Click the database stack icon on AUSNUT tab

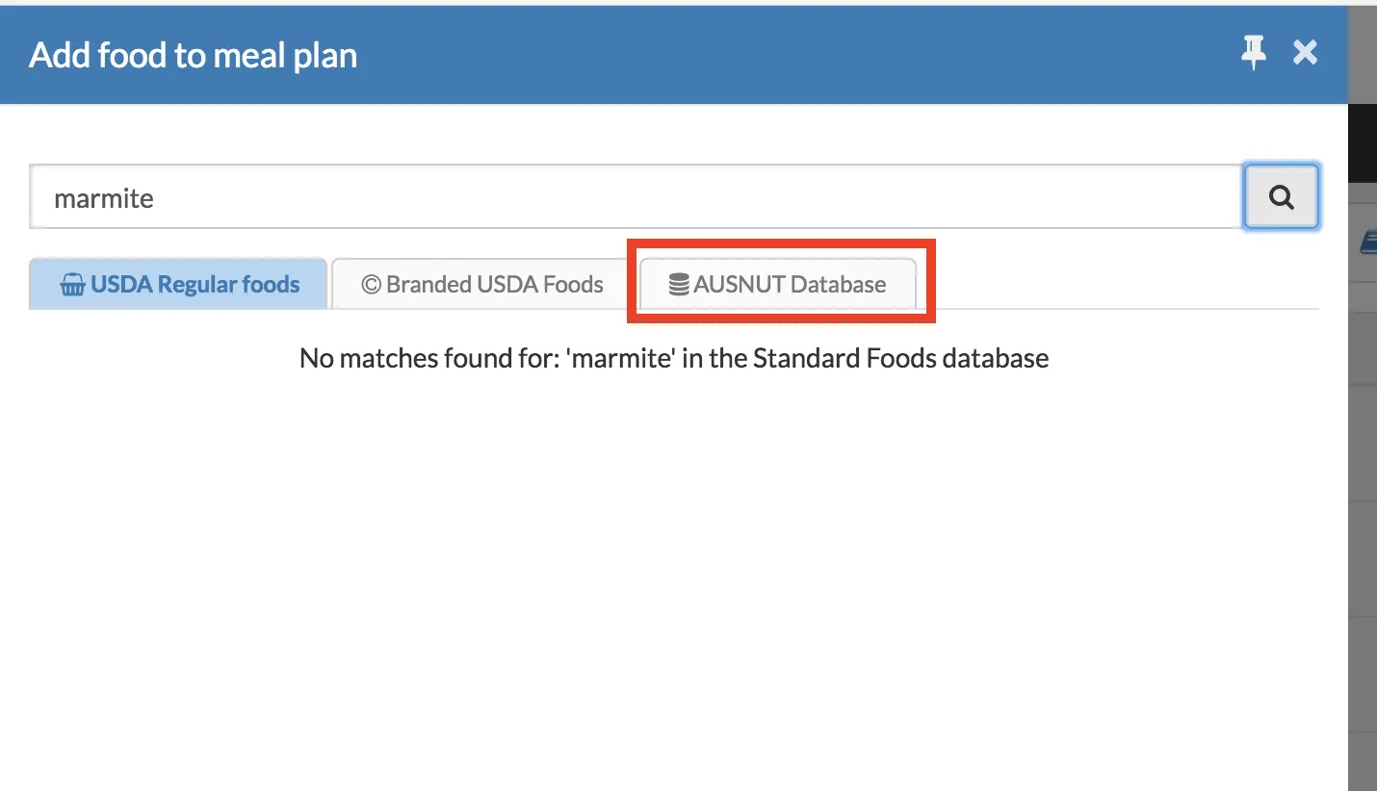[x=679, y=285]
